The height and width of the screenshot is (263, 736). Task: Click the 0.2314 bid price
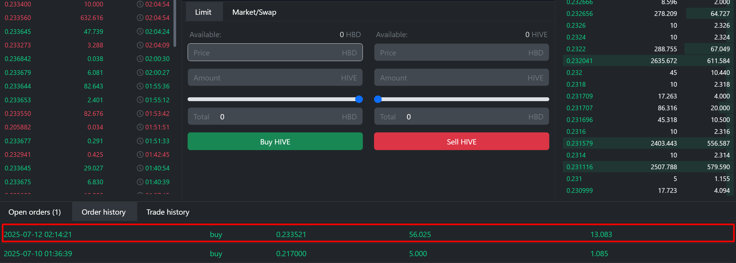[x=576, y=155]
